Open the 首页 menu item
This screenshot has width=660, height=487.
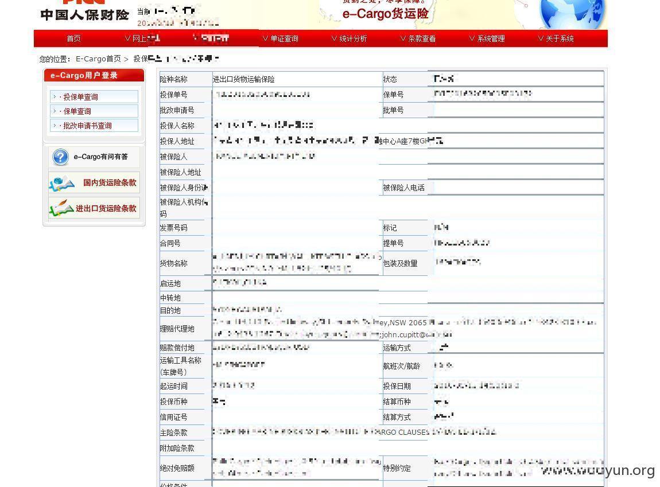73,38
